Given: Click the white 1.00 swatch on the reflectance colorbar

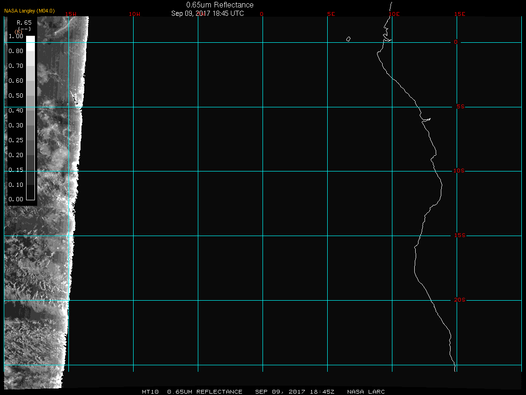Looking at the screenshot, I should tap(30, 39).
